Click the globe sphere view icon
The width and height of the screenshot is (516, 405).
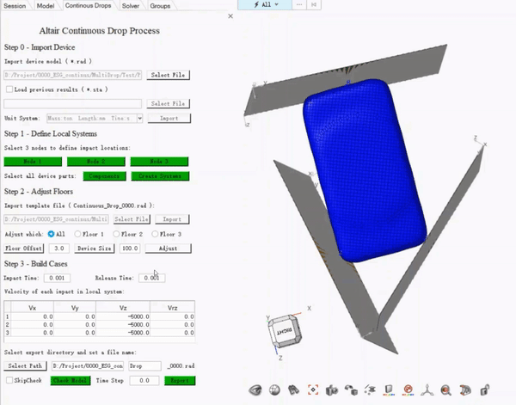click(274, 390)
